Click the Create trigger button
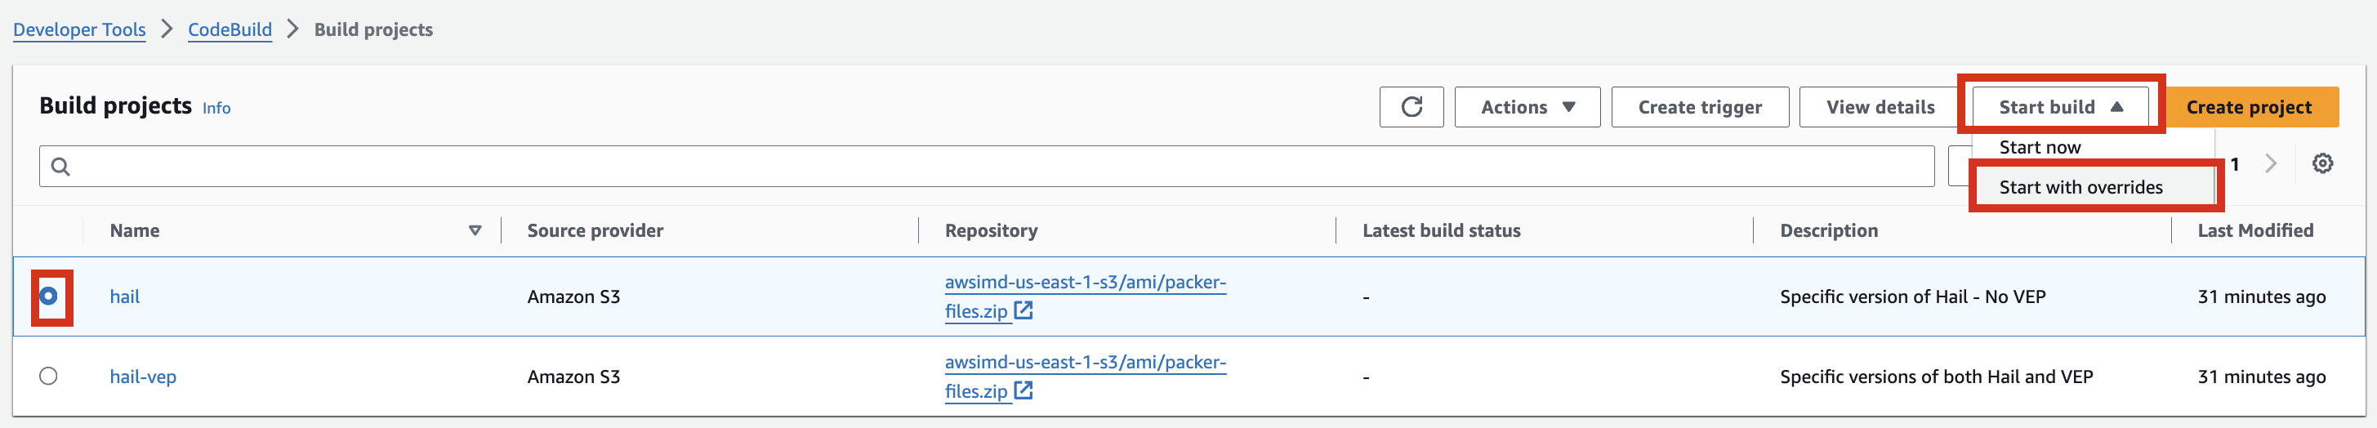The height and width of the screenshot is (428, 2377). tap(1700, 107)
